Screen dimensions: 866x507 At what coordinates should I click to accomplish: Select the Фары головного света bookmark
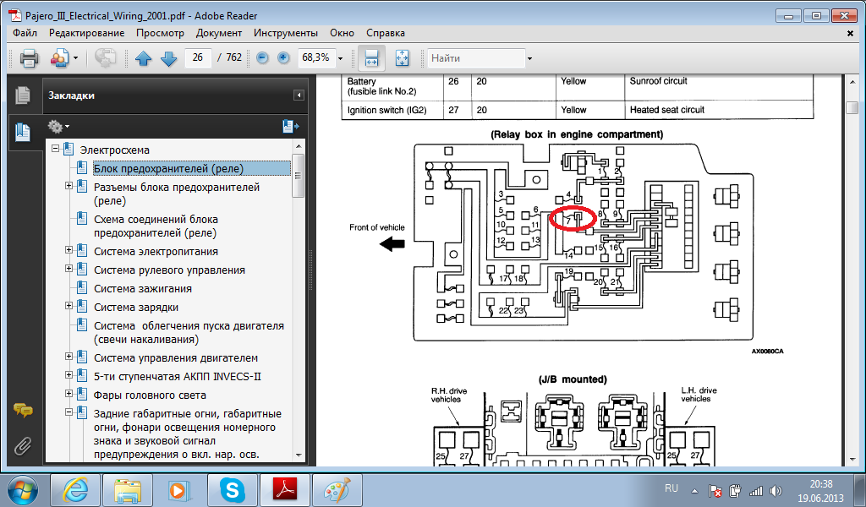pos(150,395)
